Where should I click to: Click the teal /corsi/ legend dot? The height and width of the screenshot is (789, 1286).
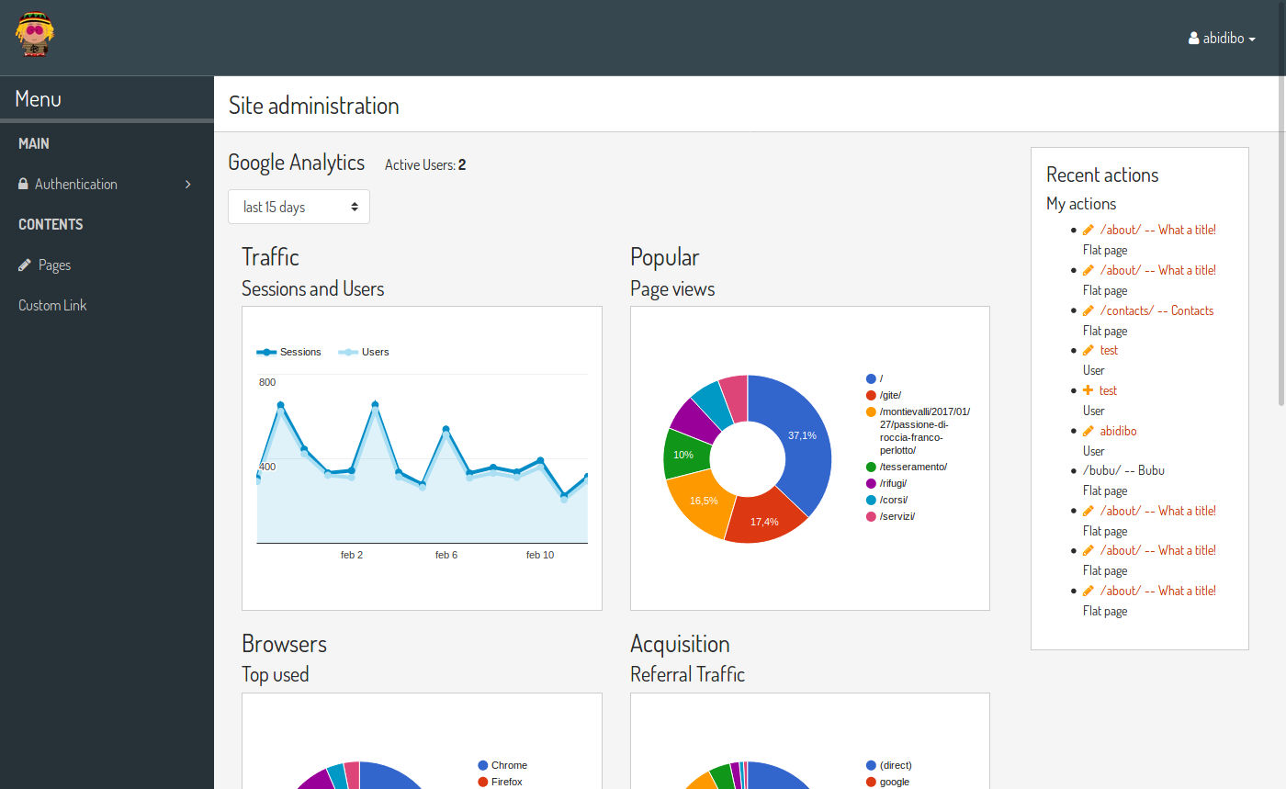(x=871, y=500)
